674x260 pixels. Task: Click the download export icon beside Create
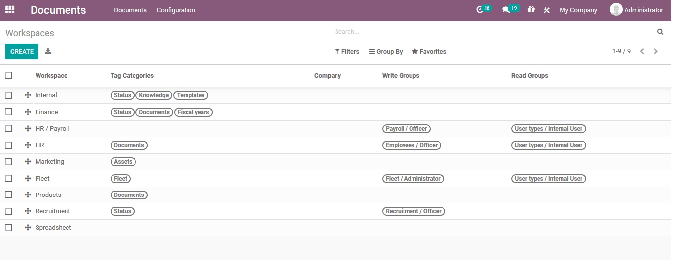click(x=48, y=51)
